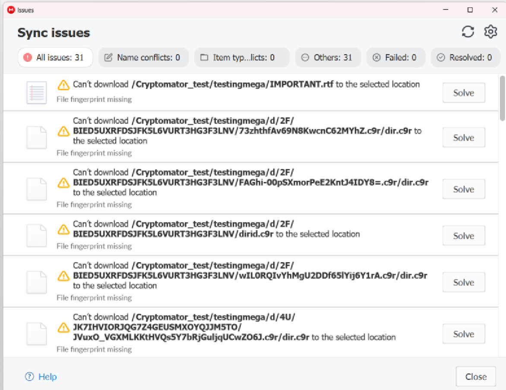
Task: Click the warning triangle on wIL0RQIvYhMg row
Action: (x=63, y=276)
